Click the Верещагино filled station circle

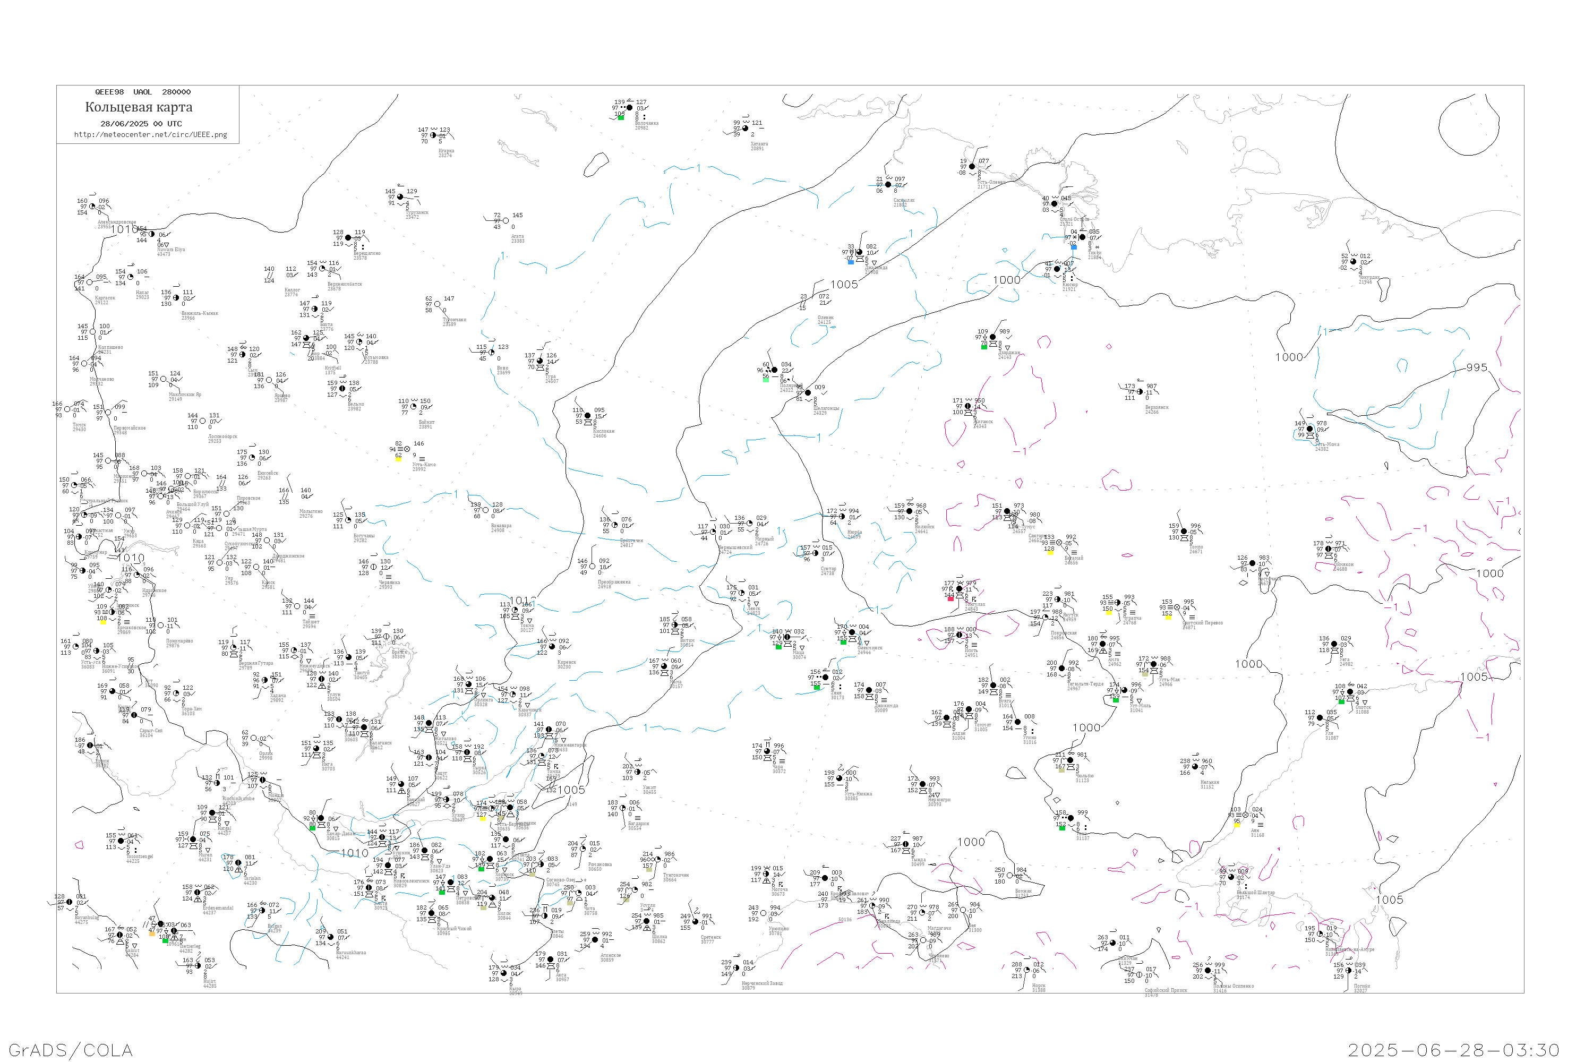[x=348, y=238]
